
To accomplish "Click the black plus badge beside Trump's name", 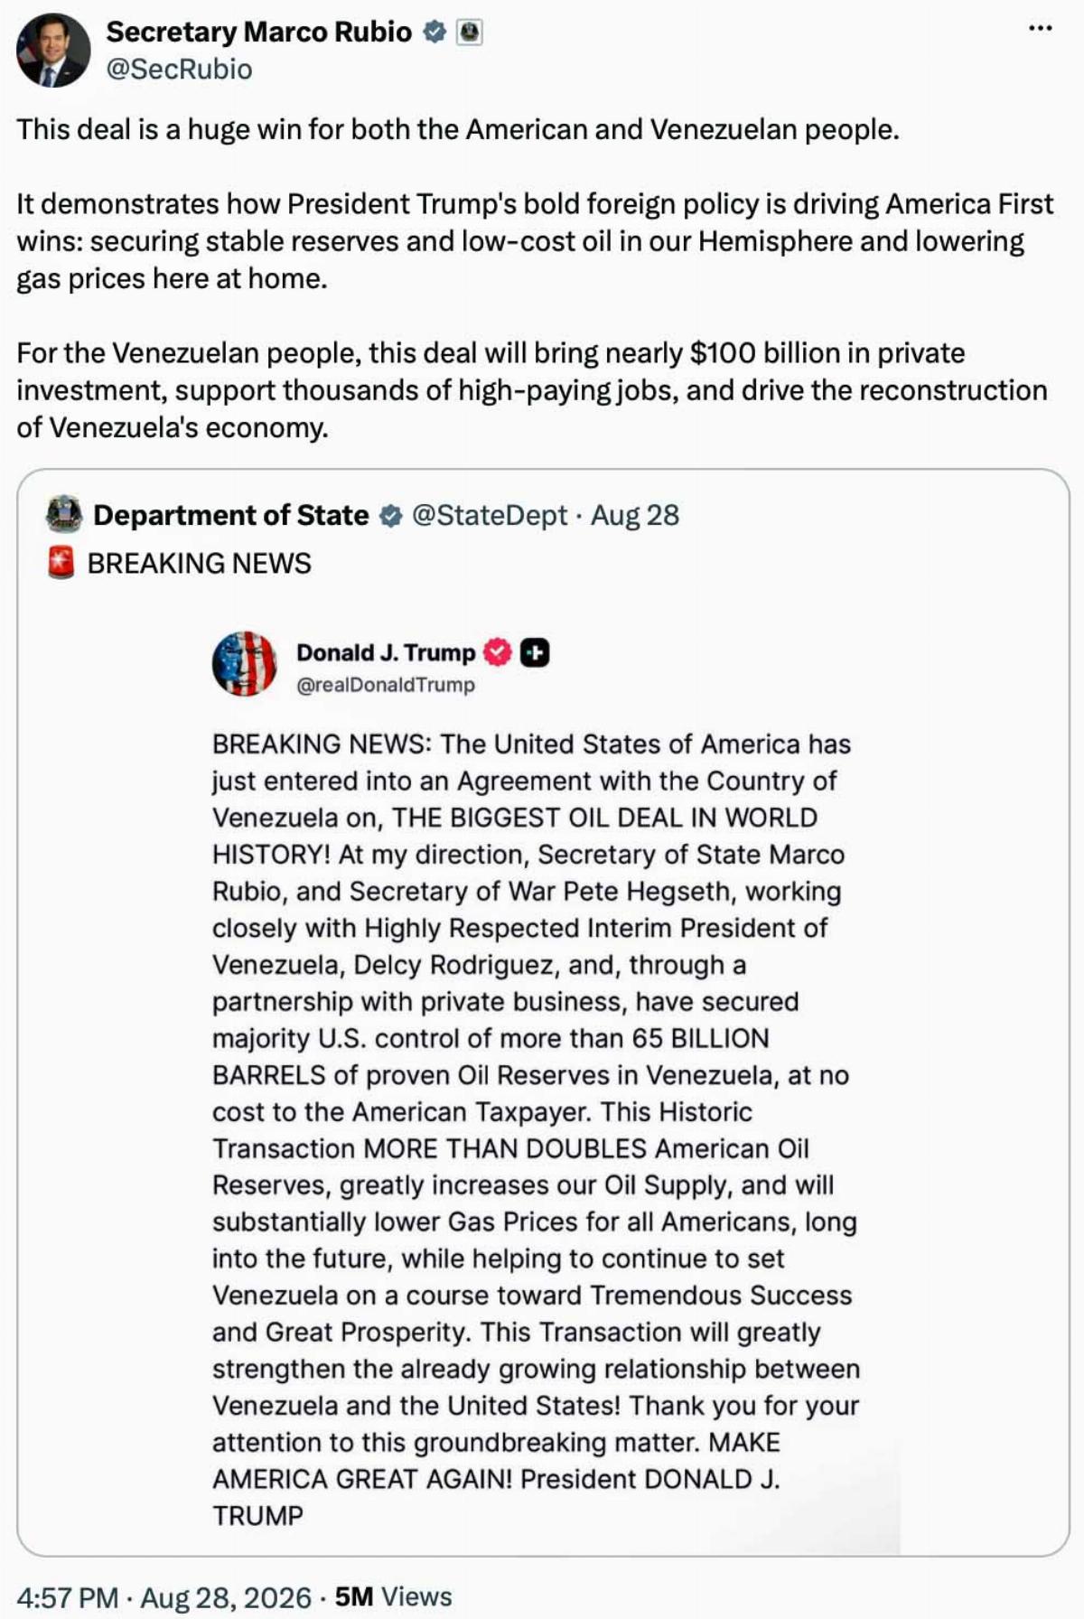I will tap(535, 652).
